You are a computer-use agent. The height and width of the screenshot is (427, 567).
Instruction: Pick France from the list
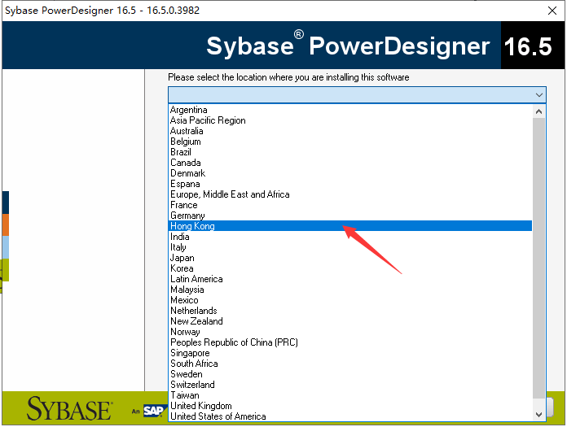[x=350, y=205]
